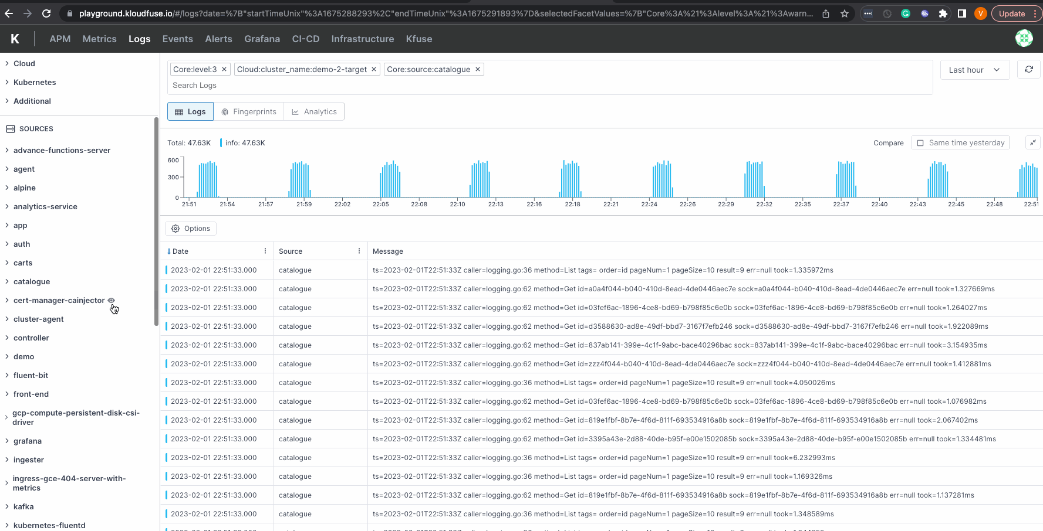
Task: Toggle visibility of cert-manager-cainjector source
Action: [x=111, y=301]
